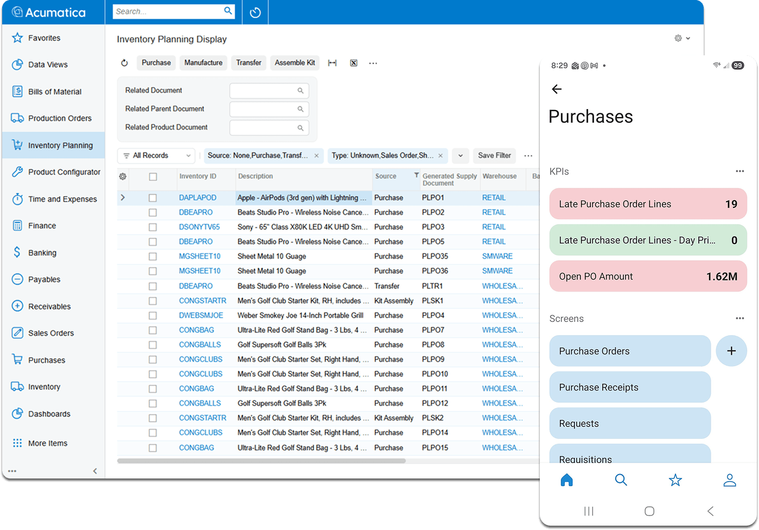Check the header select-all checkbox

pyautogui.click(x=153, y=177)
